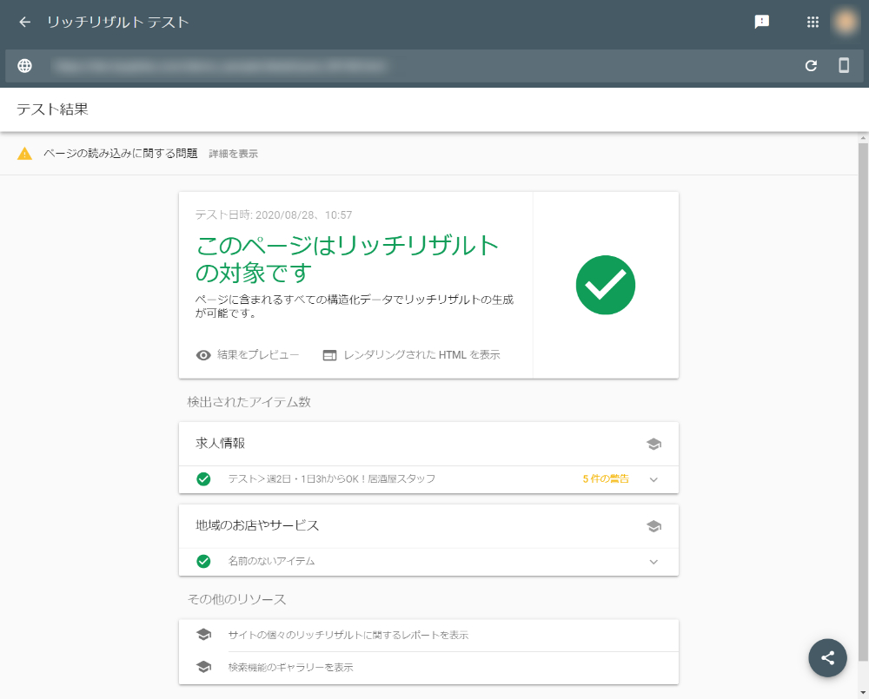Click the green check beside 居酒屋スタッフ item
Viewport: 869px width, 699px height.
[203, 479]
